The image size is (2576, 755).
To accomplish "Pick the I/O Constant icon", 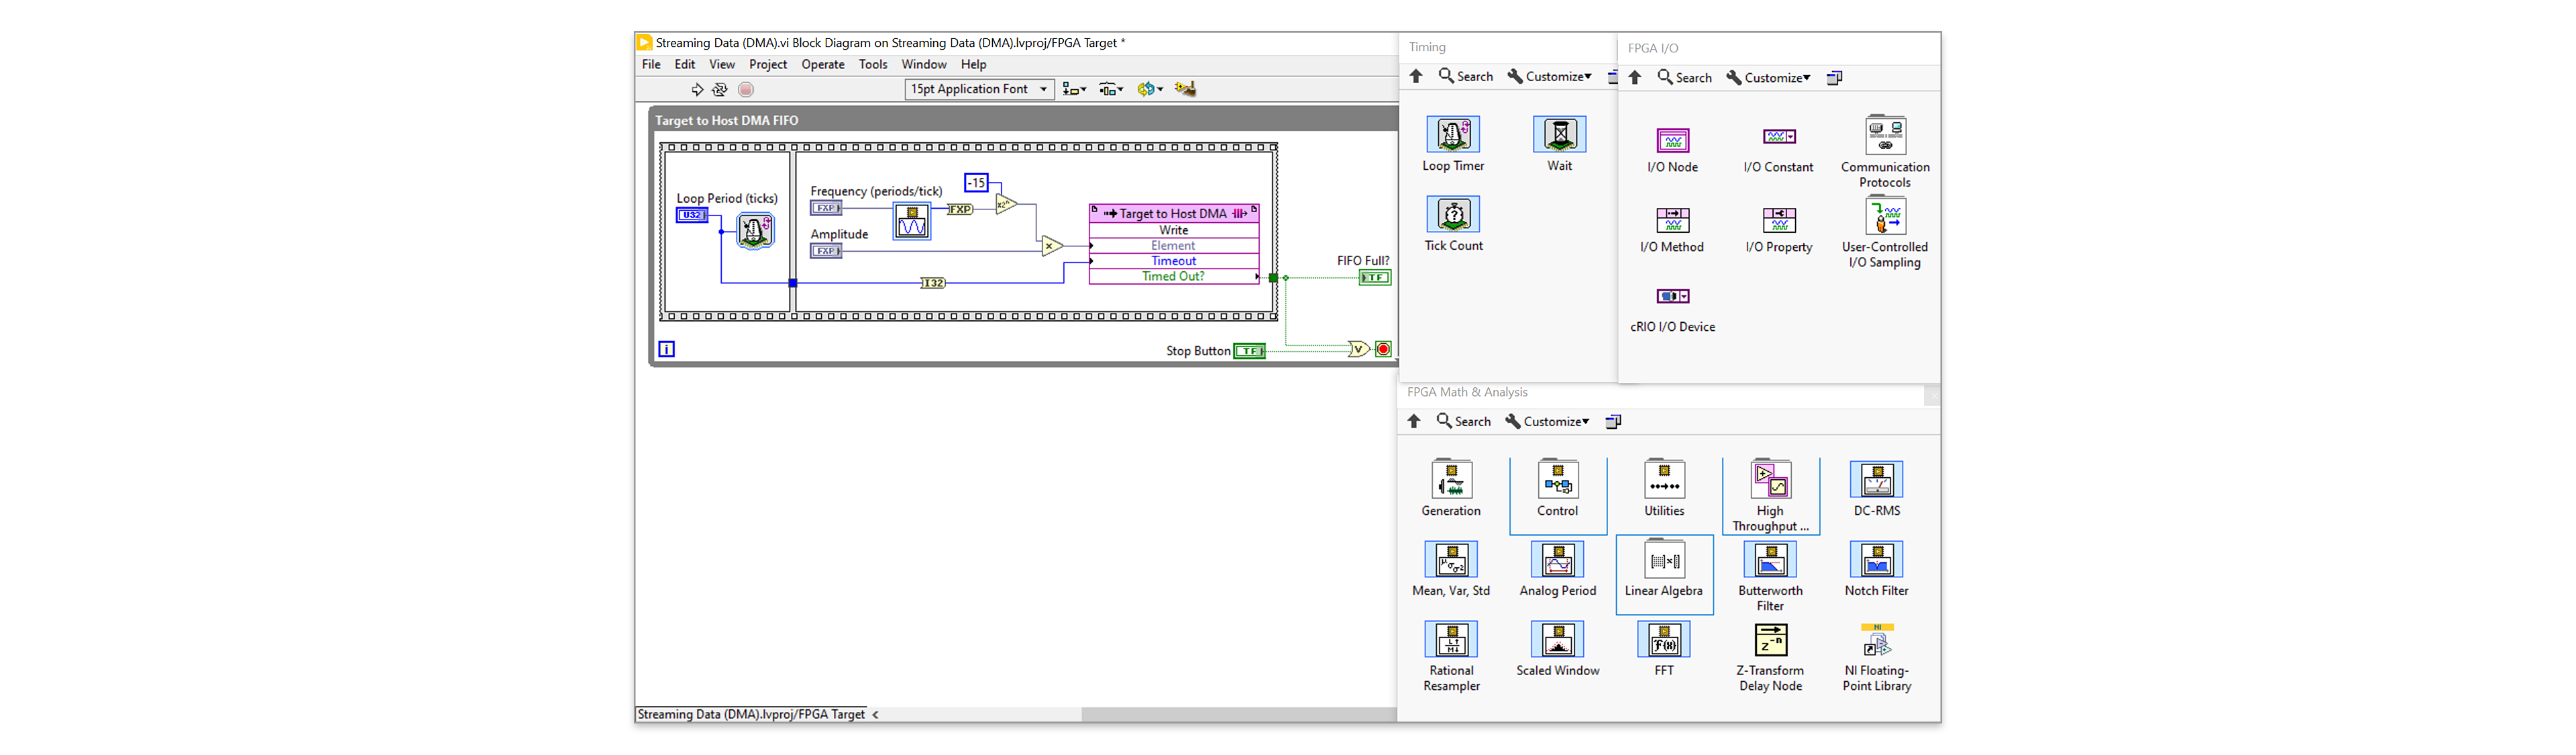I will click(1778, 137).
